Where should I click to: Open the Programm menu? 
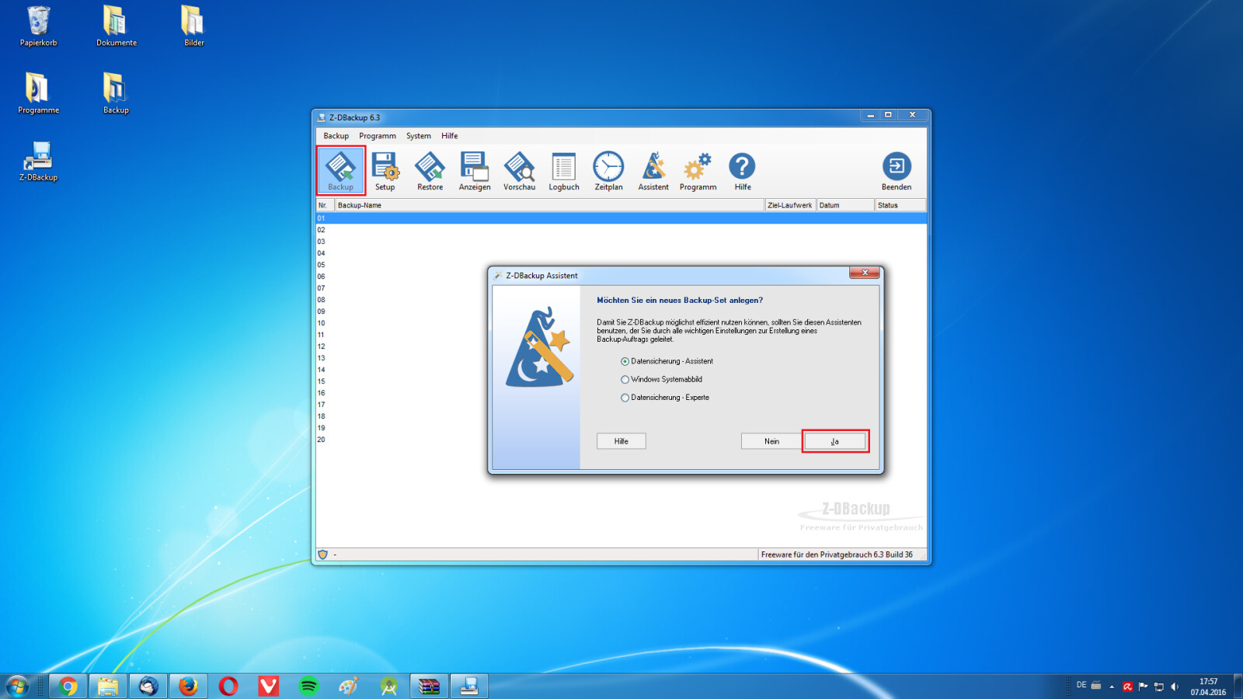(x=378, y=136)
